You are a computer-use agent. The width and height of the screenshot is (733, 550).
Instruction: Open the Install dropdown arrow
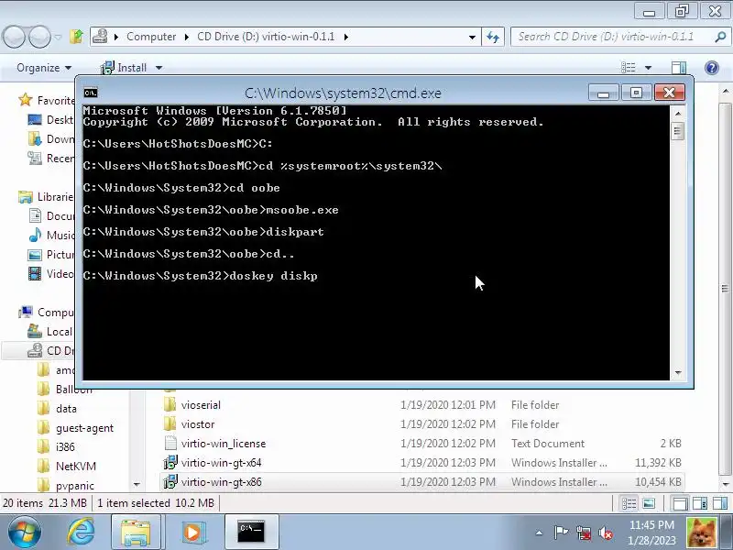pyautogui.click(x=159, y=68)
